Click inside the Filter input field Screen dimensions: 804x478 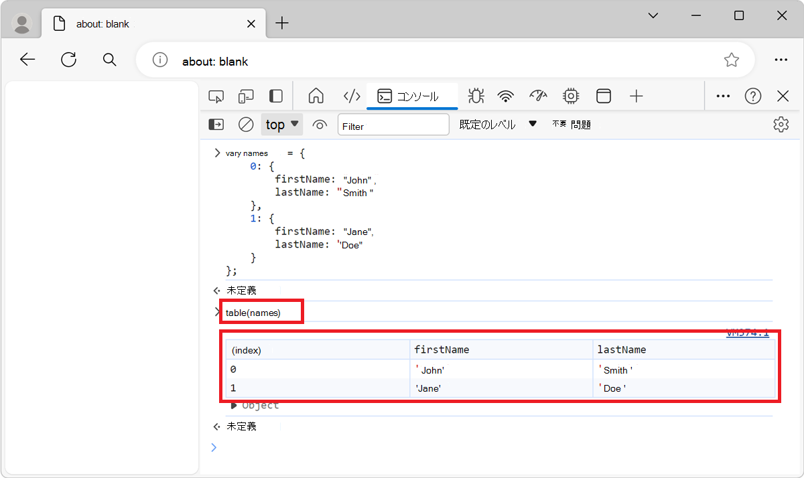393,124
